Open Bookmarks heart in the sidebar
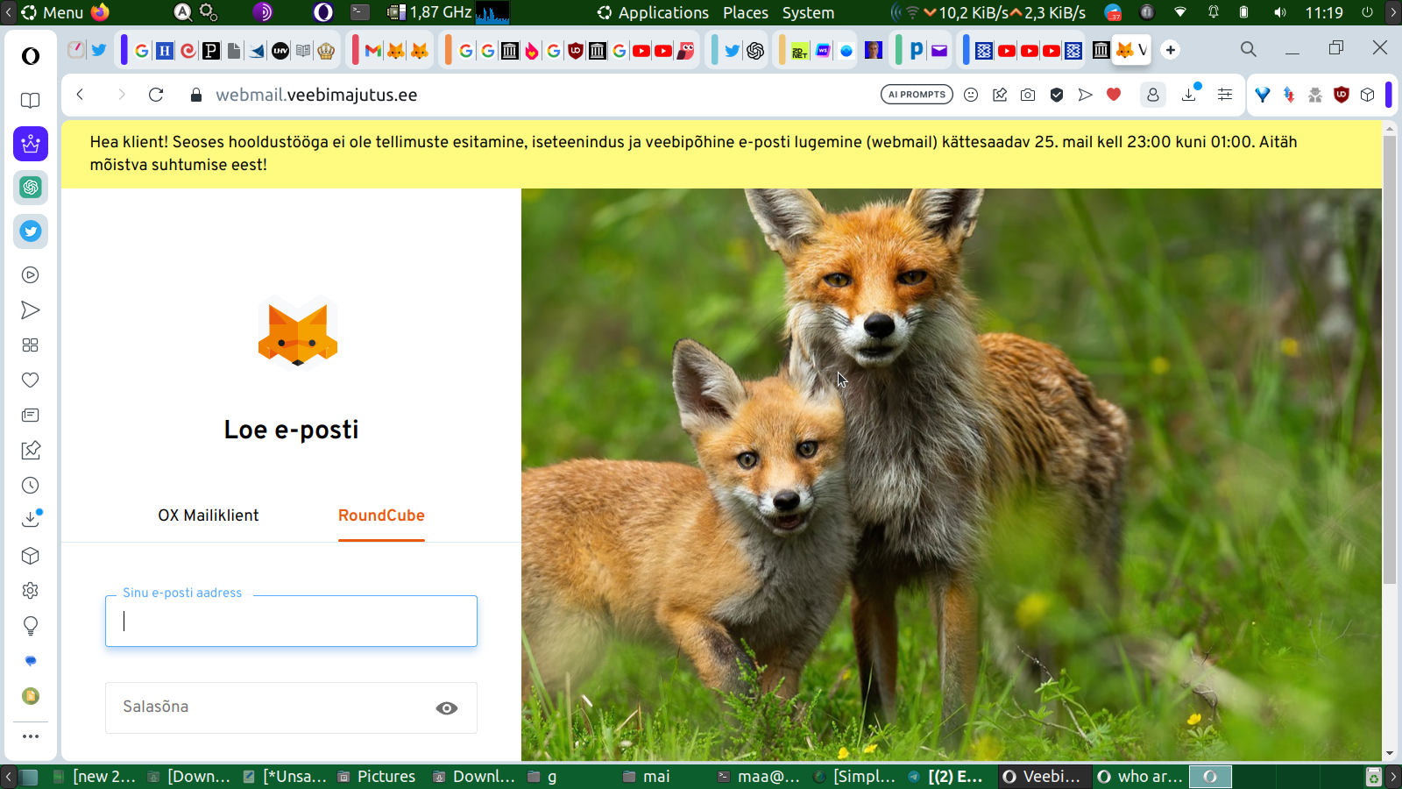The height and width of the screenshot is (789, 1402). coord(31,380)
